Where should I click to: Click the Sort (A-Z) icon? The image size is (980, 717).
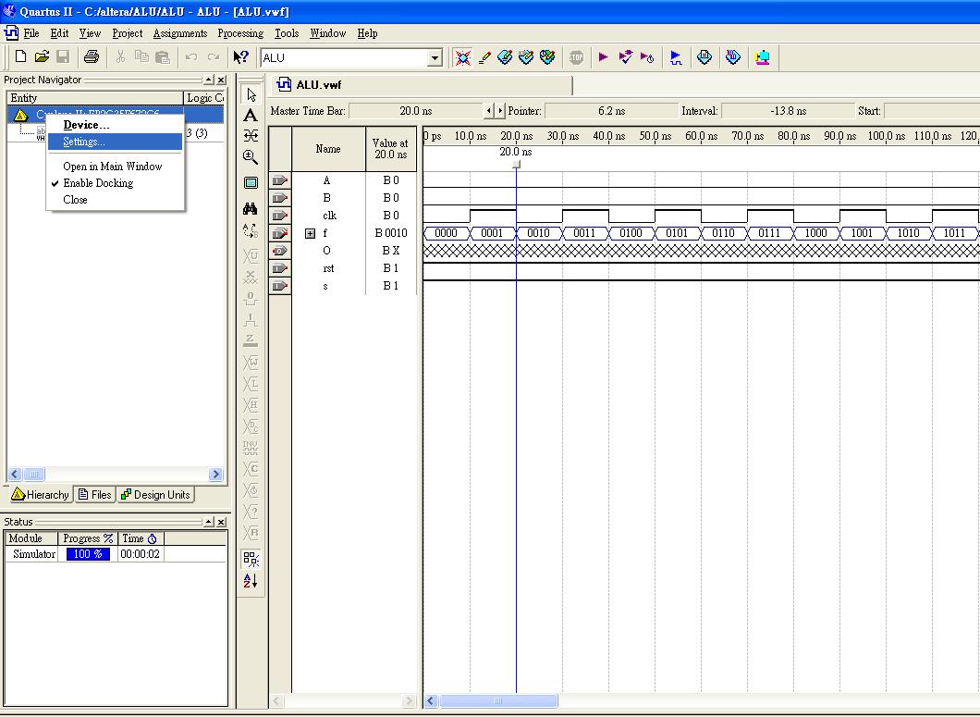point(251,581)
